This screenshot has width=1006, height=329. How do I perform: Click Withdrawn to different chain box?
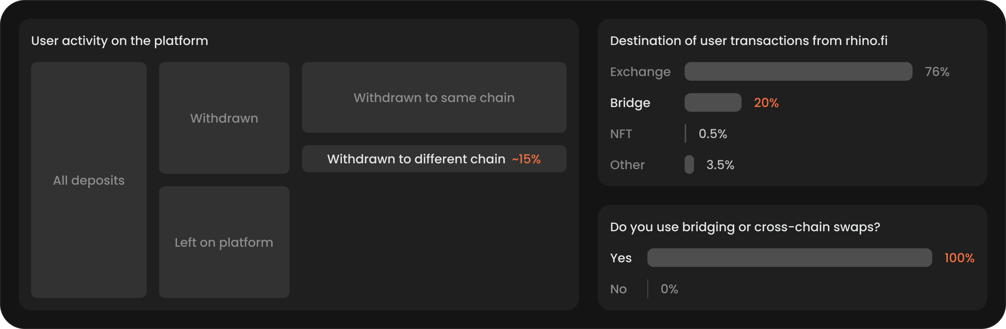(x=416, y=159)
